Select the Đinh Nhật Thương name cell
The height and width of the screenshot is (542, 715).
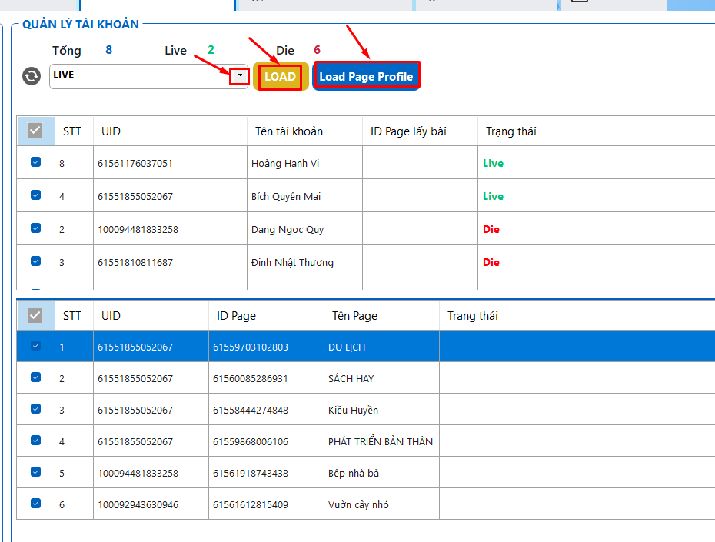tap(304, 262)
